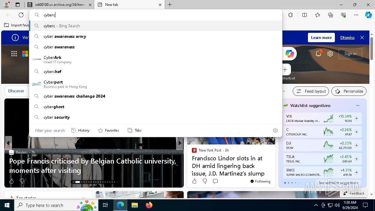The height and width of the screenshot is (211, 375).
Task: Open the Edge profile icon
Action: (x=6, y=5)
